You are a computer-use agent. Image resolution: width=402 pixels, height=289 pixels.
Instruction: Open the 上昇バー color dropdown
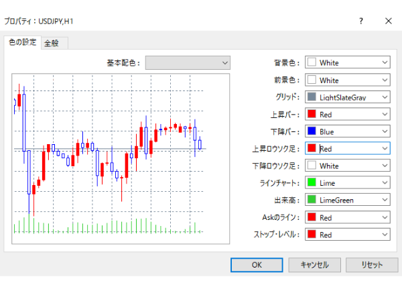pyautogui.click(x=347, y=114)
